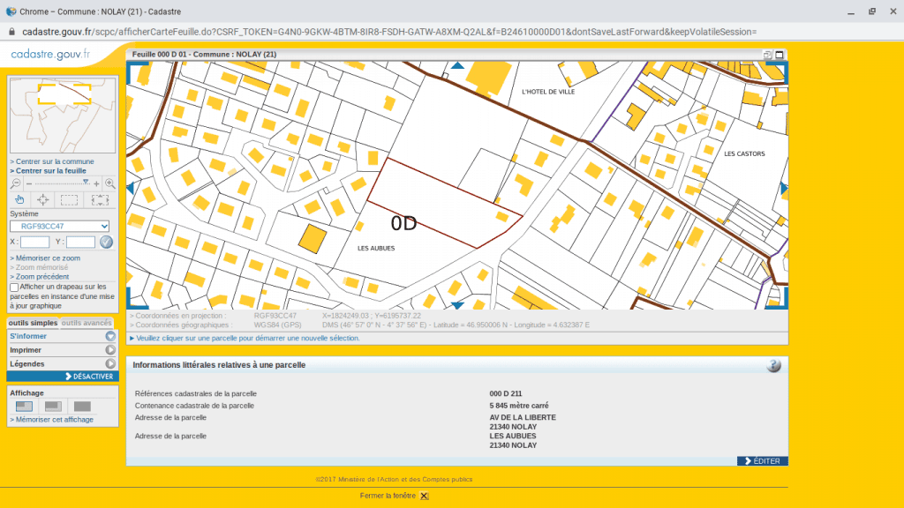Pan the map north with the top arrow
This screenshot has width=904, height=508.
pos(457,65)
